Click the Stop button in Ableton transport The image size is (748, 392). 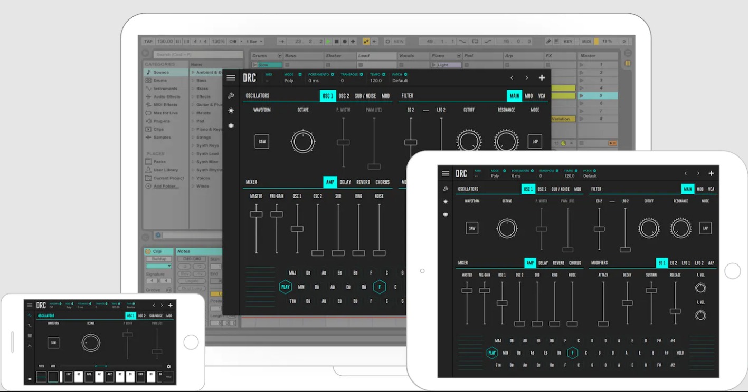click(336, 41)
